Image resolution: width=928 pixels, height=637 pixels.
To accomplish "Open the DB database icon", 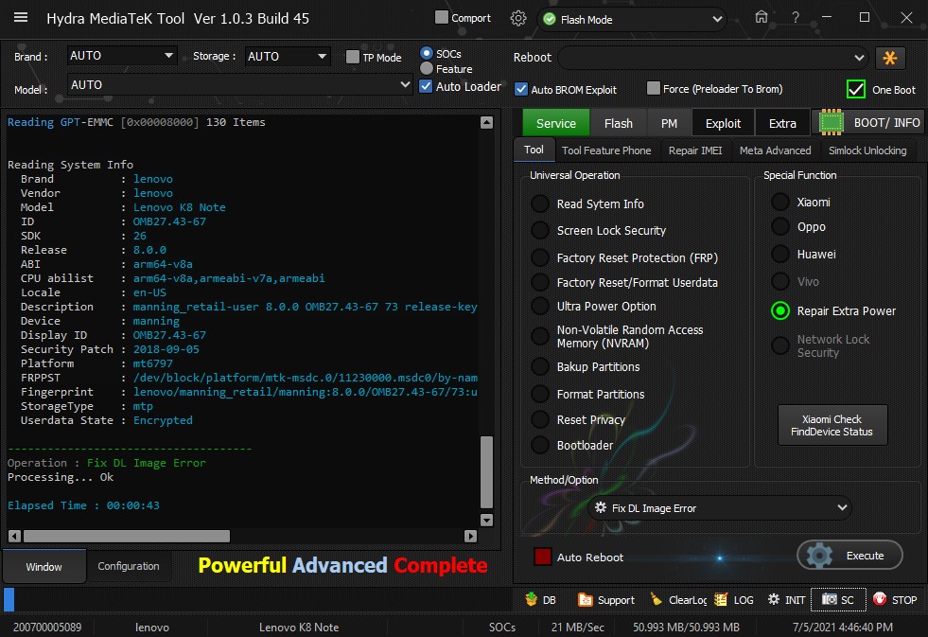I will point(531,599).
